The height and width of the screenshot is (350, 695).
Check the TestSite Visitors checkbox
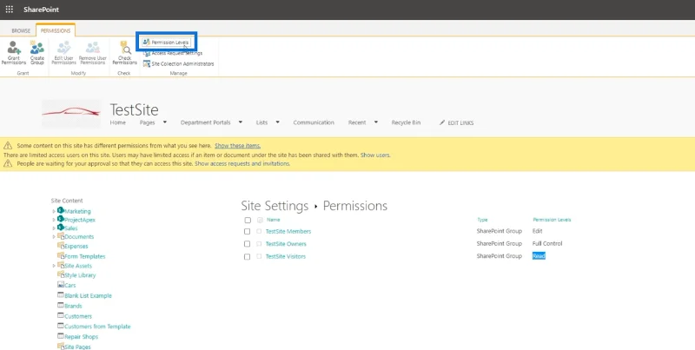pyautogui.click(x=247, y=256)
